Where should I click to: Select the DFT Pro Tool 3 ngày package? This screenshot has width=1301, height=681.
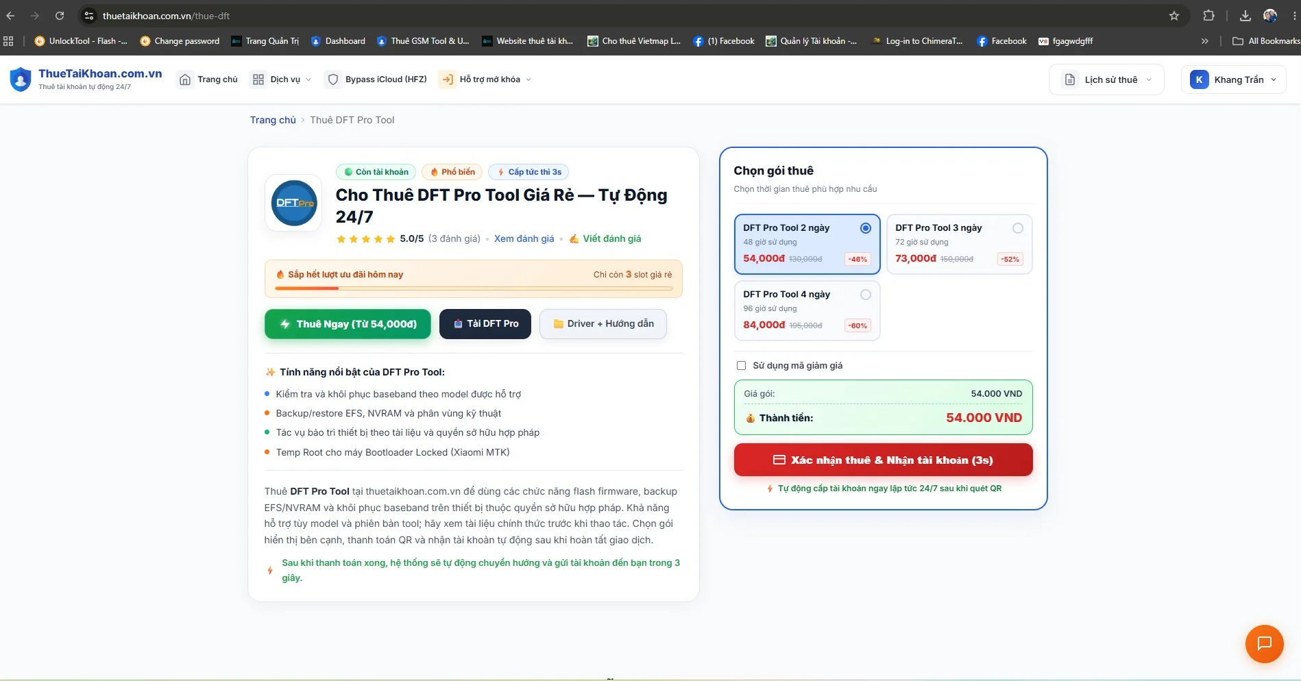959,244
